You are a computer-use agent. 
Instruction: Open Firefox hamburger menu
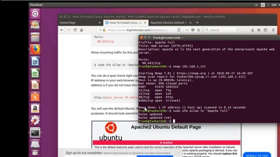[x=273, y=30]
